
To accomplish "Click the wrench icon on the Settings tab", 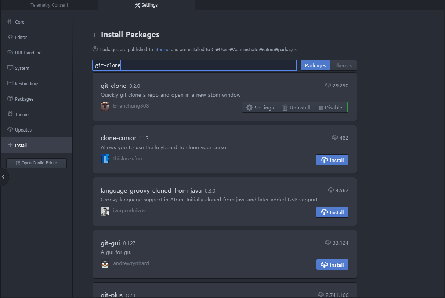I will pos(138,5).
